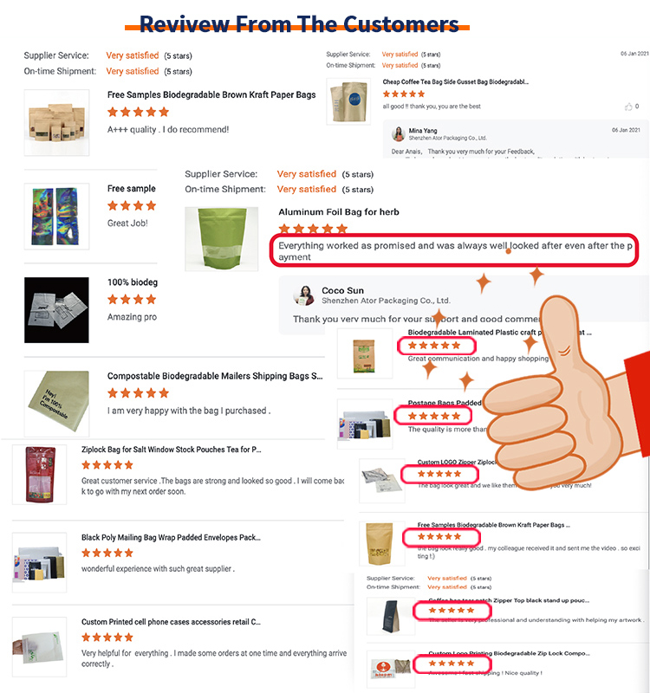Open Ziplock Bag for Salt Window product title
Viewport: 650px width, 693px height.
point(171,450)
